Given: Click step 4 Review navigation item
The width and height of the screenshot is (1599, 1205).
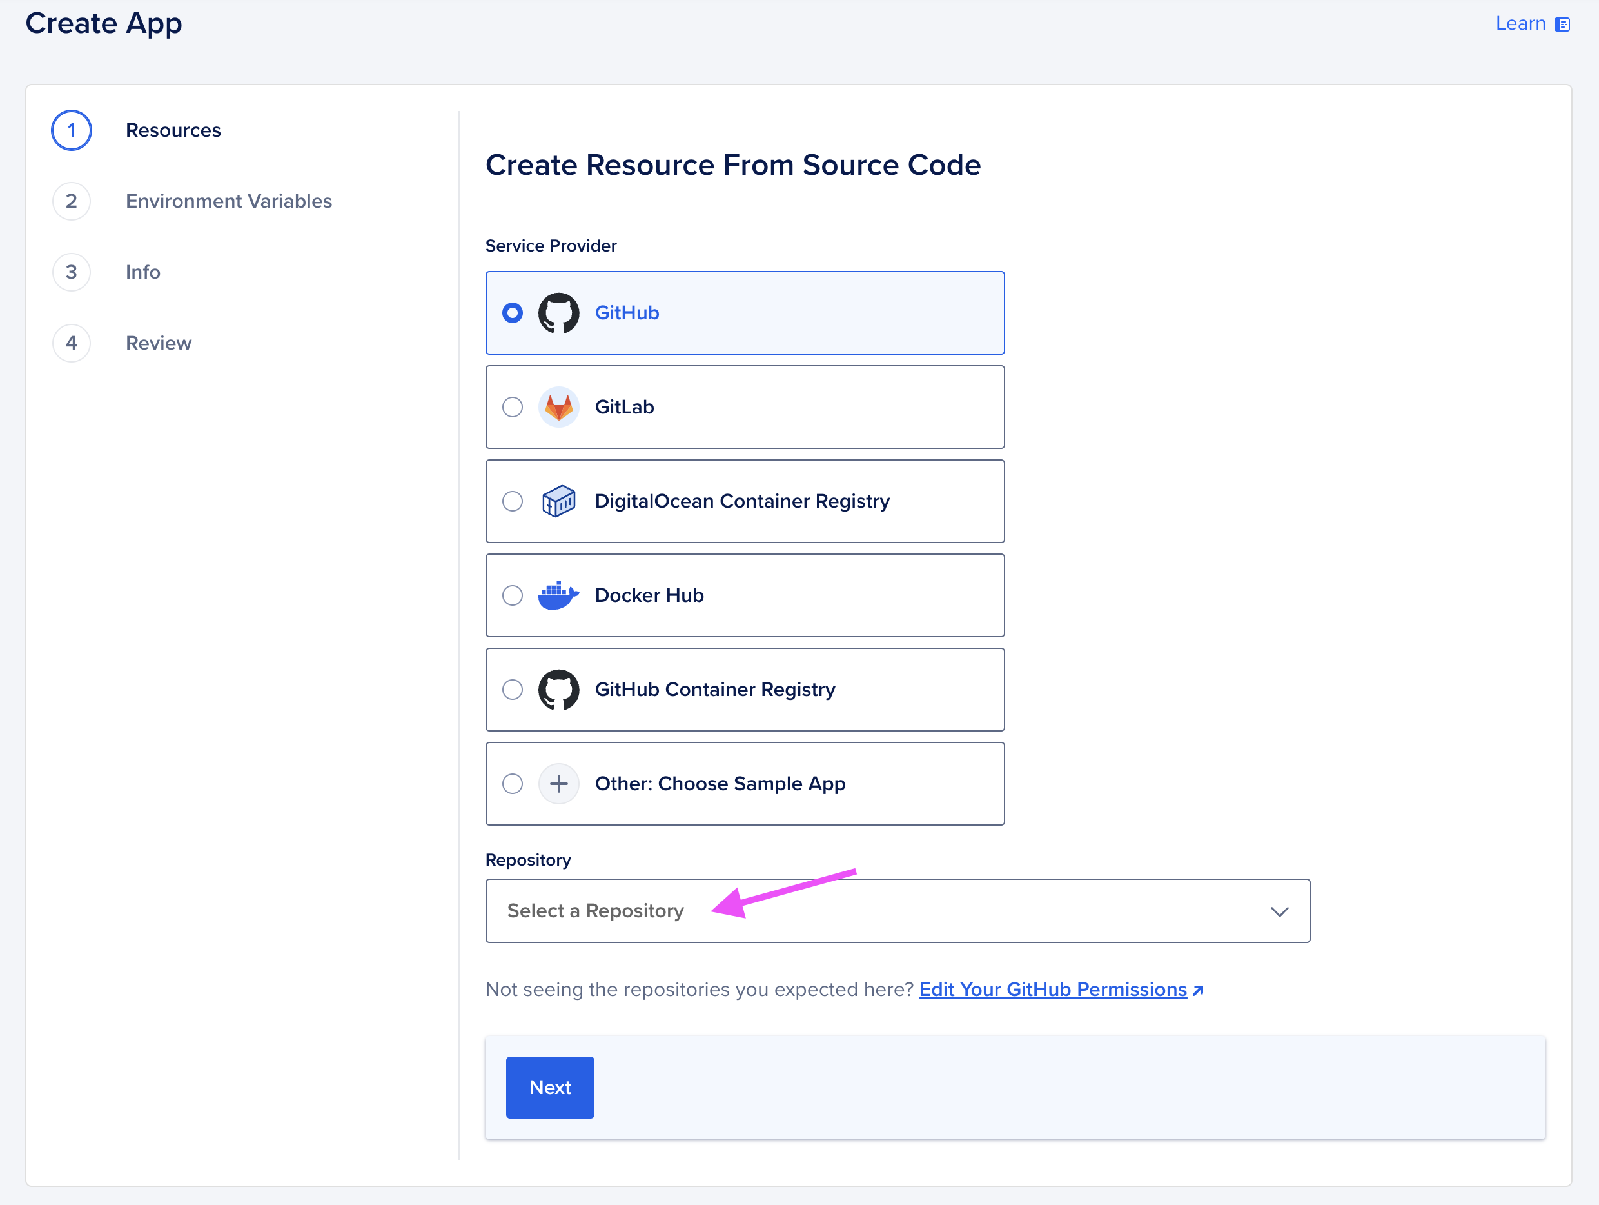Looking at the screenshot, I should [157, 342].
